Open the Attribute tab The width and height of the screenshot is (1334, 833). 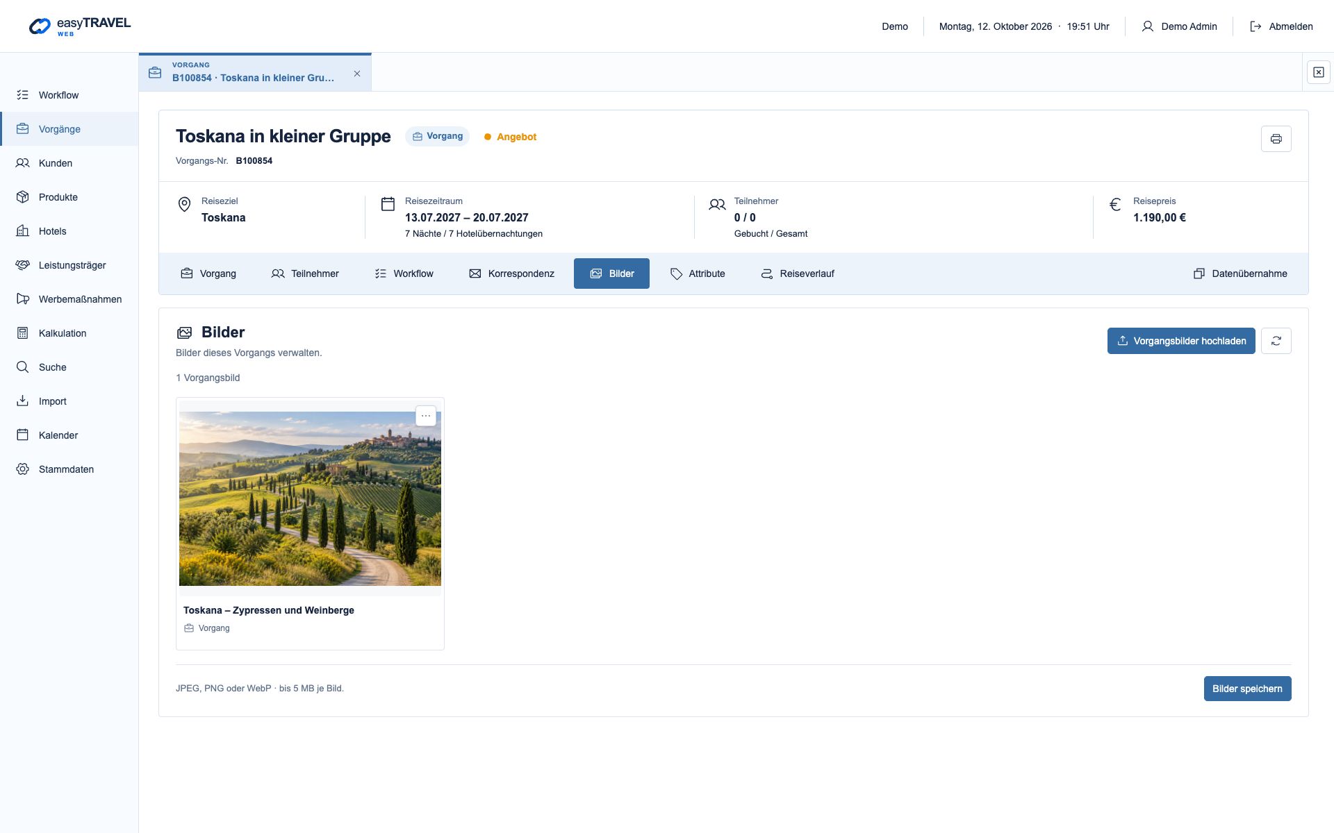pos(698,274)
